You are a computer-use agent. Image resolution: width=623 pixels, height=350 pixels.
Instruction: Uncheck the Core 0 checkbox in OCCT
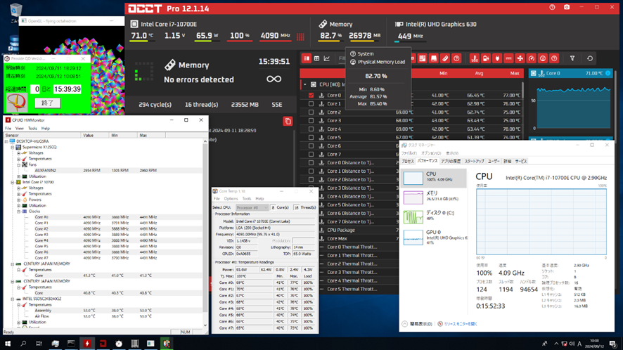(x=311, y=96)
